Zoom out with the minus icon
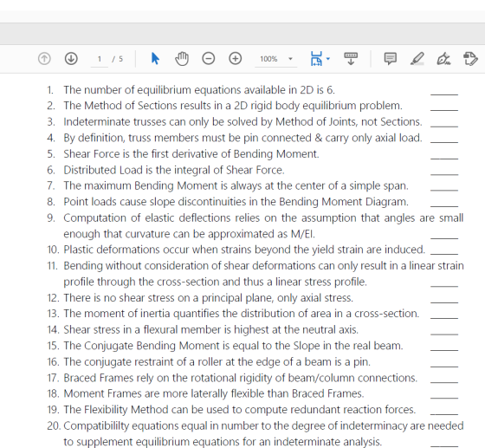The image size is (485, 448). point(209,58)
